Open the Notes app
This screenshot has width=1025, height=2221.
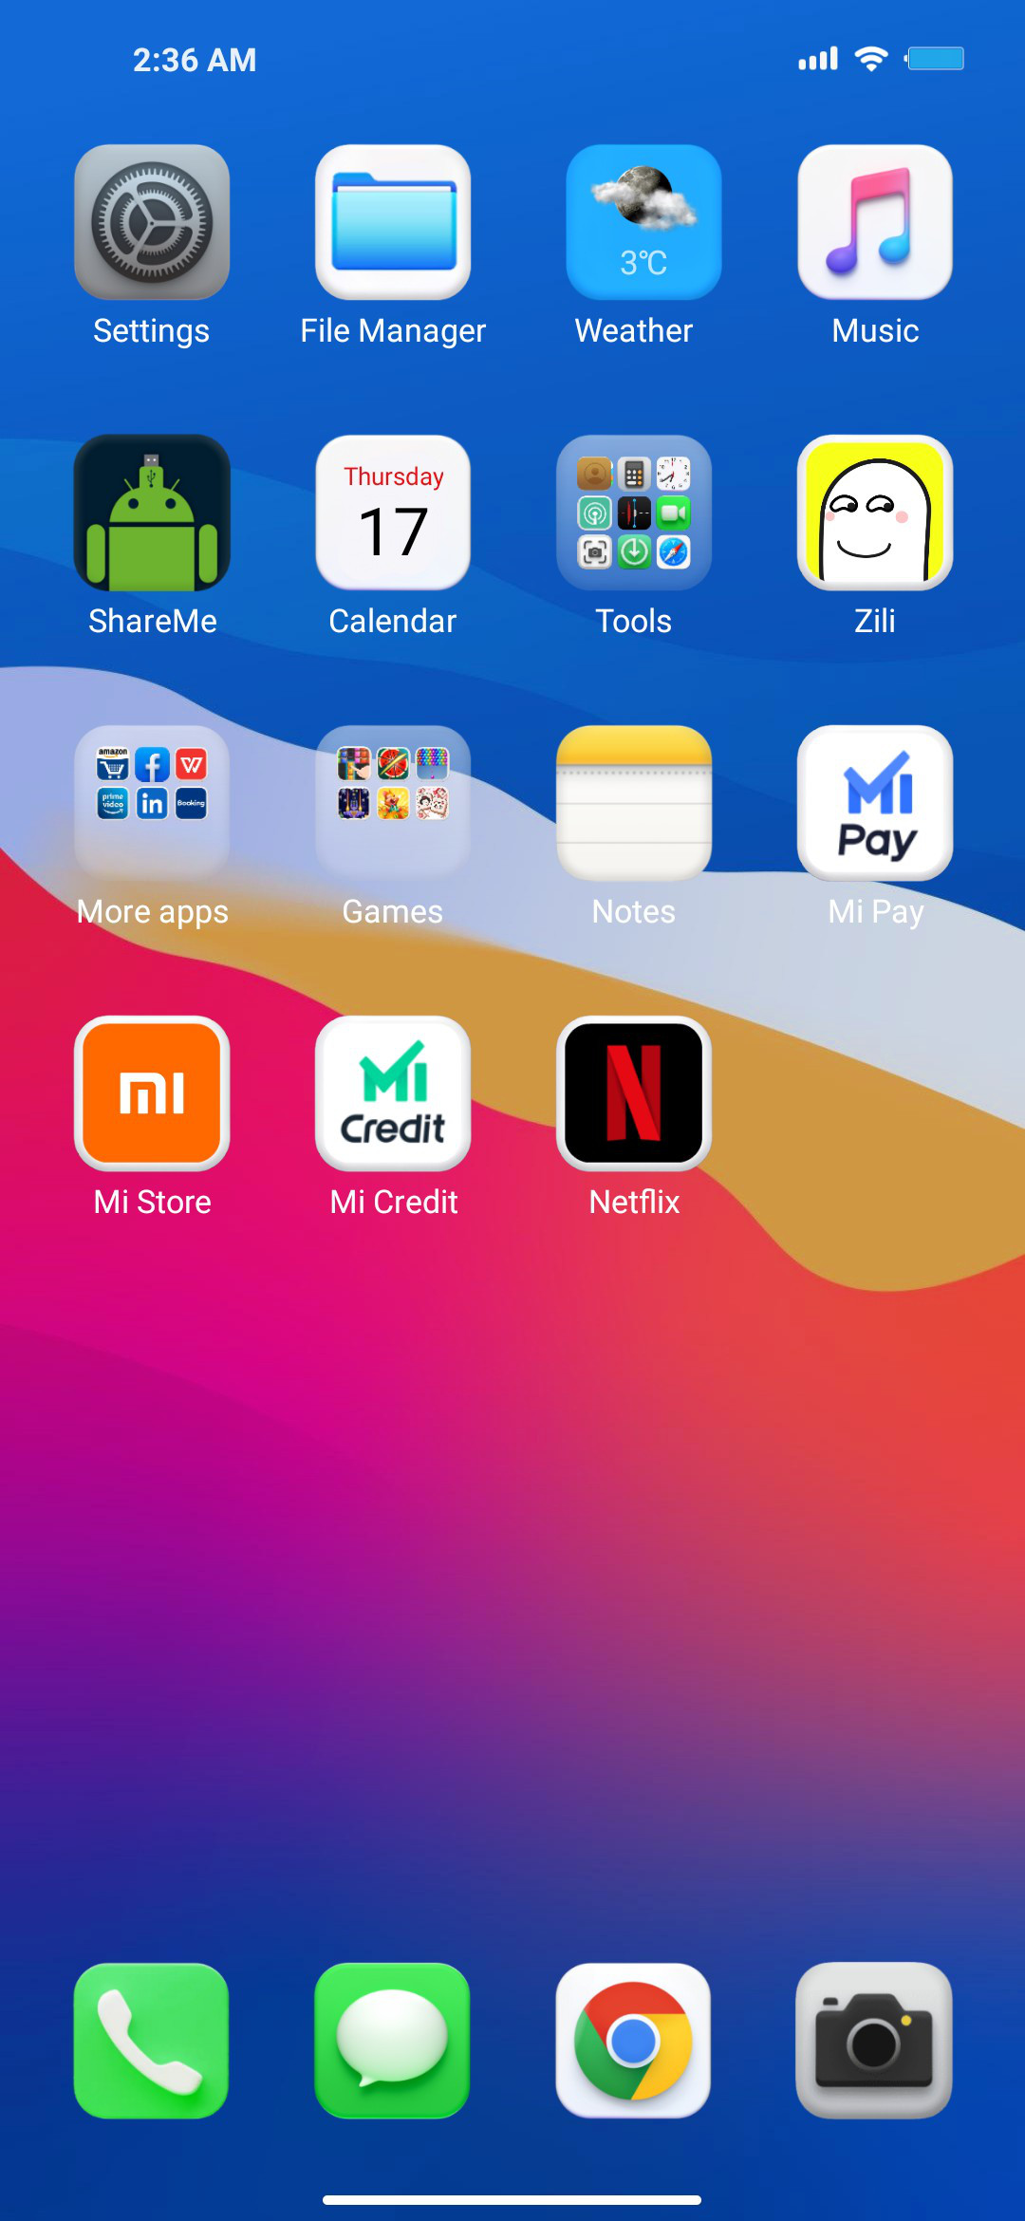pos(634,803)
